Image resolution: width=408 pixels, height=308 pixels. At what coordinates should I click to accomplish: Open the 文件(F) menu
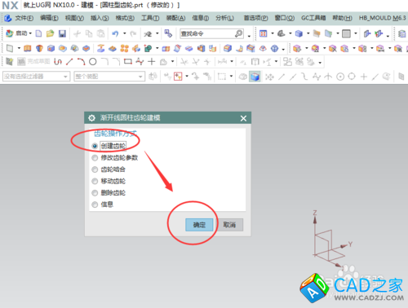pos(24,18)
